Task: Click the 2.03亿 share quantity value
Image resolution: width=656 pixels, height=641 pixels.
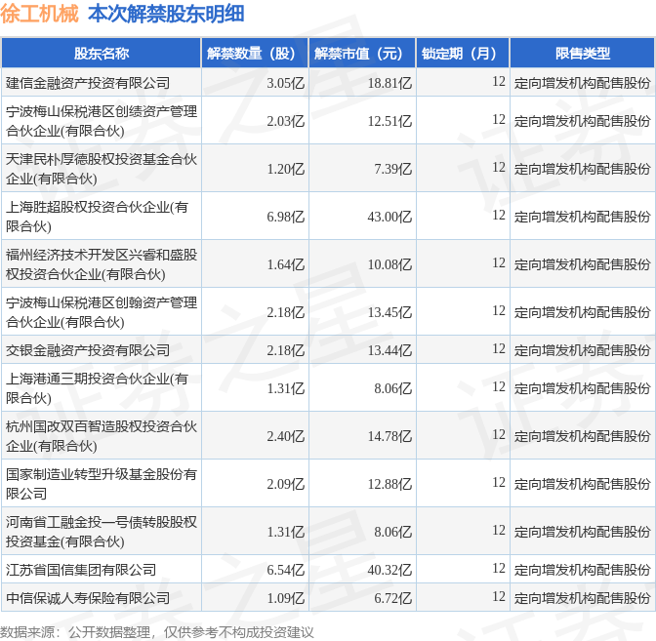Action: pyautogui.click(x=286, y=121)
